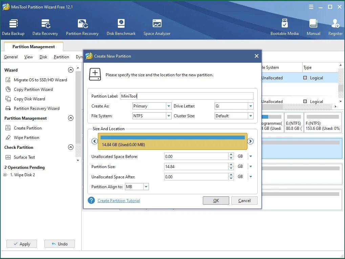Click the Apply button
This screenshot has width=345, height=259.
(22, 244)
